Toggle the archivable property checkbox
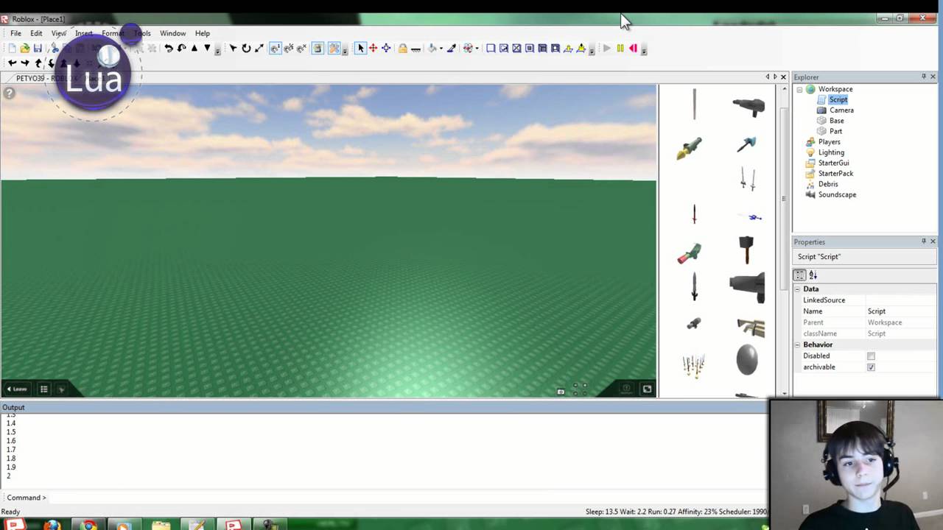943x530 pixels. [x=871, y=367]
